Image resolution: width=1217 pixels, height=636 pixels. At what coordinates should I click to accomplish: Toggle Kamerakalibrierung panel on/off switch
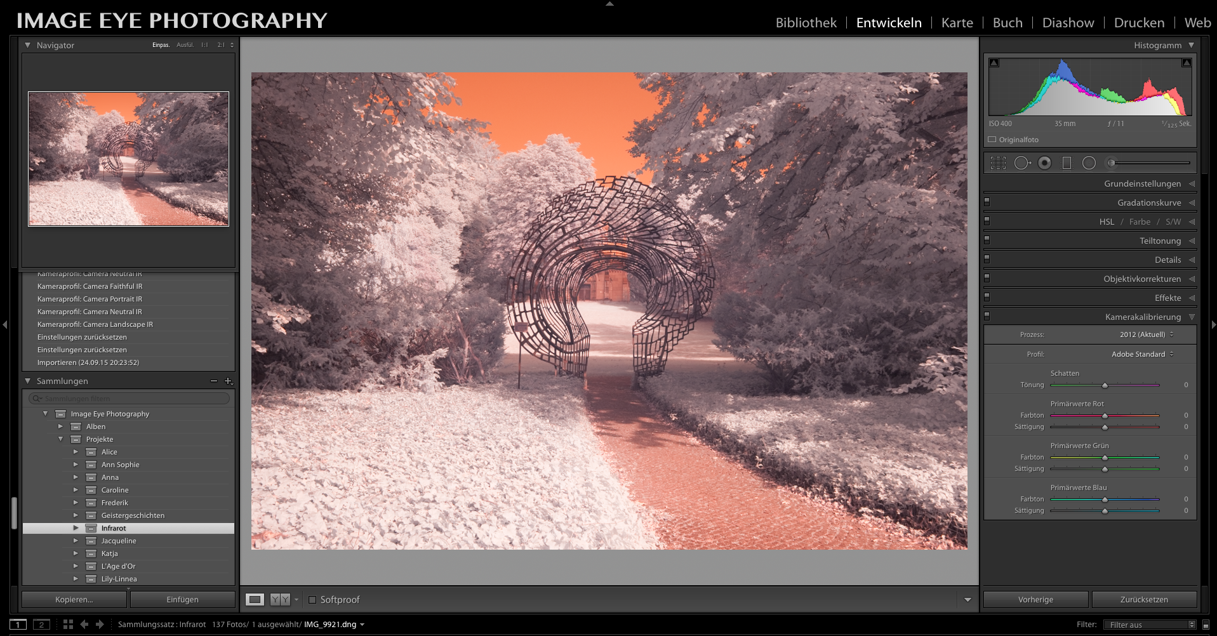click(987, 316)
